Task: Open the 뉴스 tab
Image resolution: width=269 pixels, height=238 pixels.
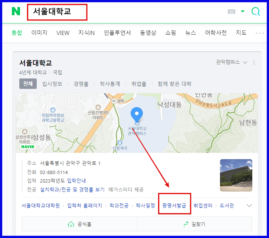Action: point(190,33)
